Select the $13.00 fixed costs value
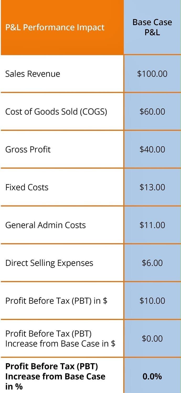 152,187
